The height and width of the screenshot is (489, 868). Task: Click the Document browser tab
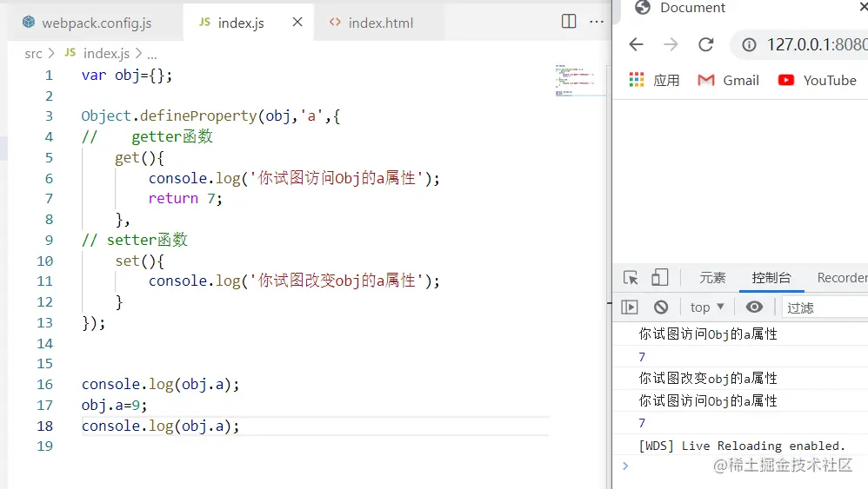pyautogui.click(x=692, y=8)
